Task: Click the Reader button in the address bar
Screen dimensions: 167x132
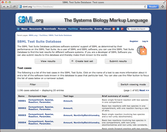Action: click(x=153, y=7)
